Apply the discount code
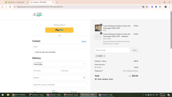The image size is (172, 97). coord(134,50)
